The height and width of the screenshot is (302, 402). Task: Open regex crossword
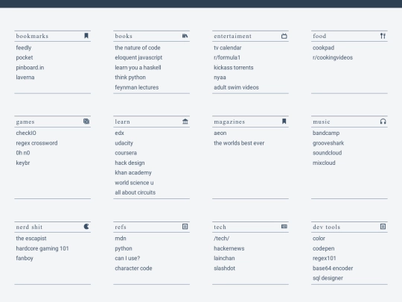point(36,143)
